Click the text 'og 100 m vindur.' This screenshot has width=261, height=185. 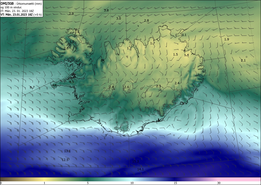(11, 7)
